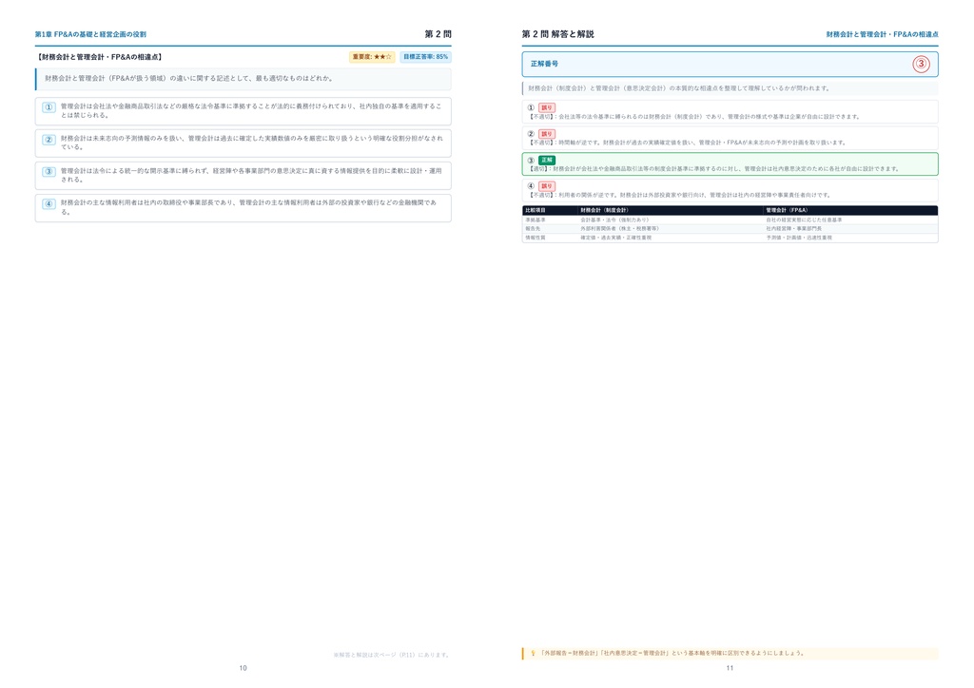Click the lightbulb icon in the tip bar
This screenshot has width=974, height=688.
click(x=533, y=653)
